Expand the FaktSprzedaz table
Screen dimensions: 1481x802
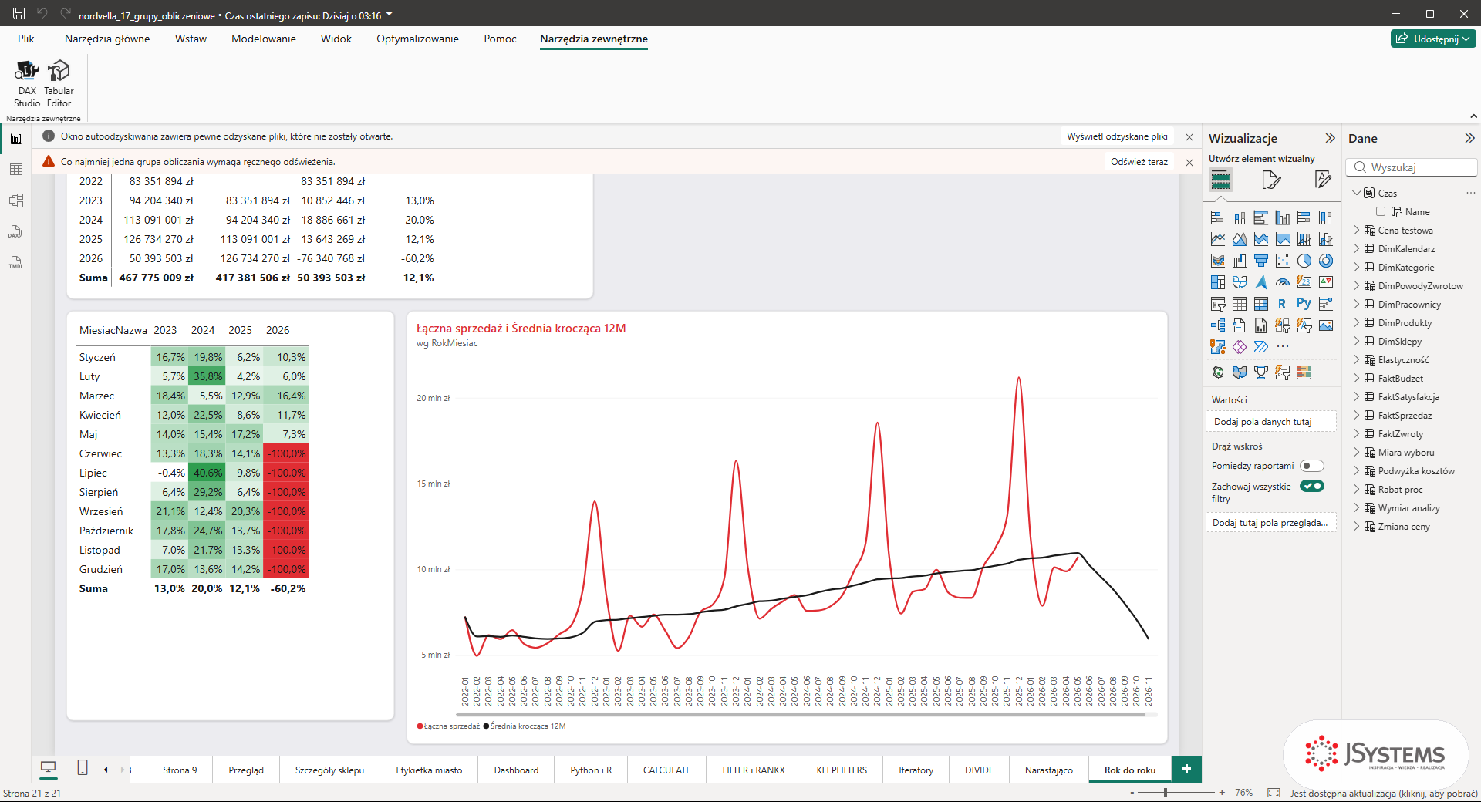pyautogui.click(x=1357, y=415)
